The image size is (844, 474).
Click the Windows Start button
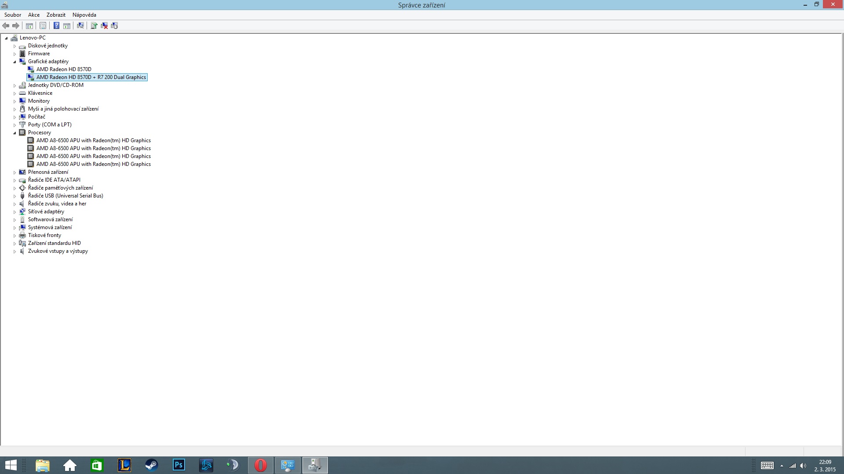tap(11, 465)
